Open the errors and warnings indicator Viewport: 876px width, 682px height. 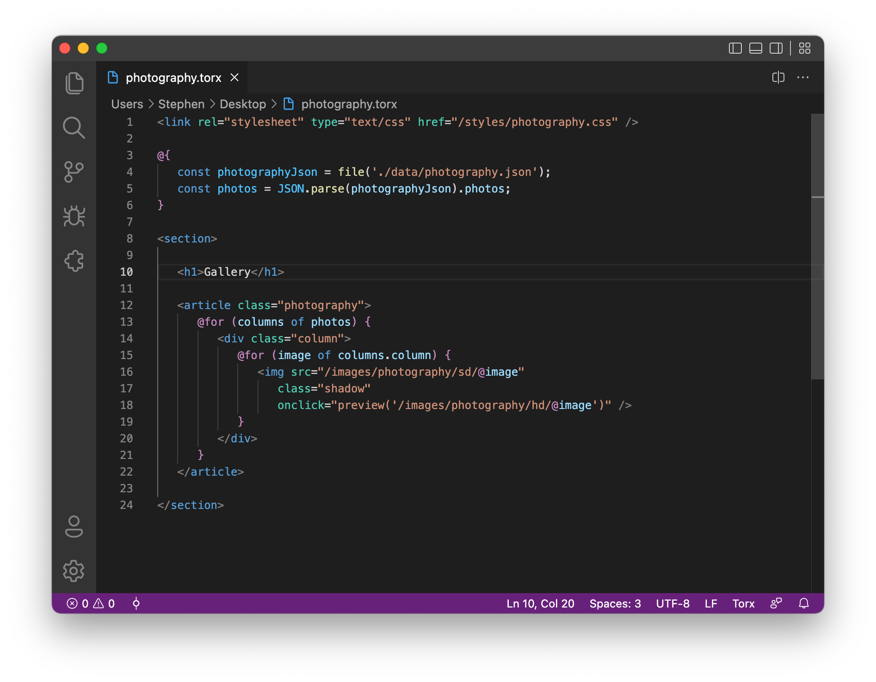(91, 603)
